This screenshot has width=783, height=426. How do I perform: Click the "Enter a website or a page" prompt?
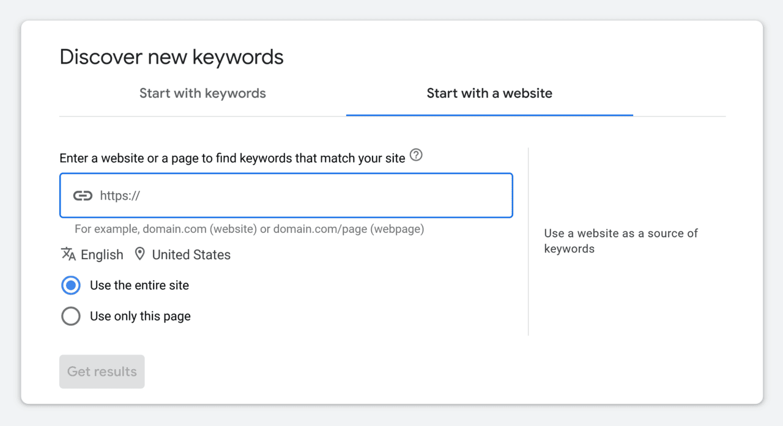pos(232,157)
